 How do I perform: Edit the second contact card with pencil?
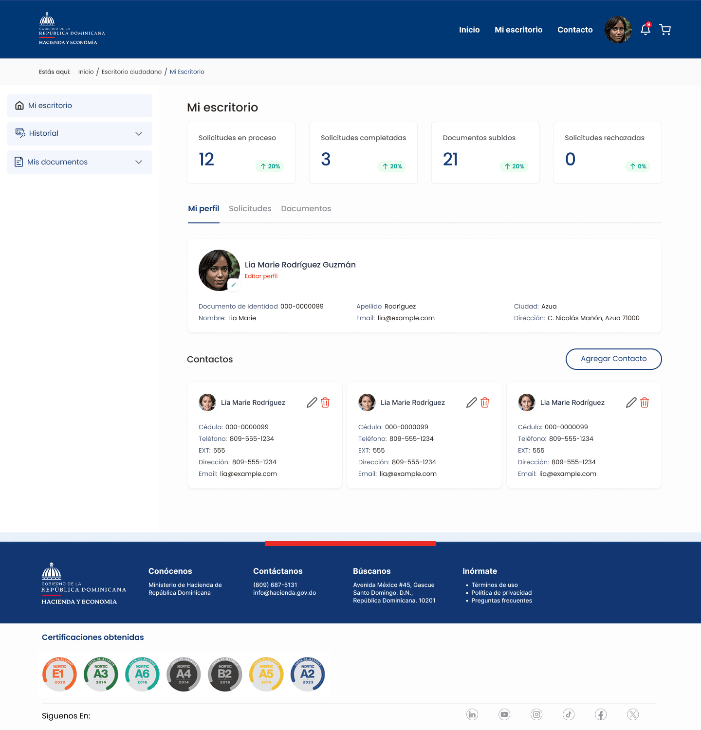coord(472,402)
